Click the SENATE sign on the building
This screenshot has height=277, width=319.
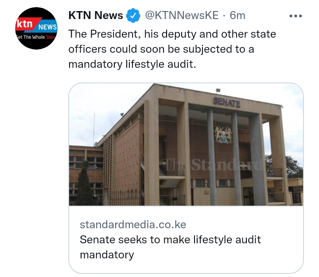(227, 102)
